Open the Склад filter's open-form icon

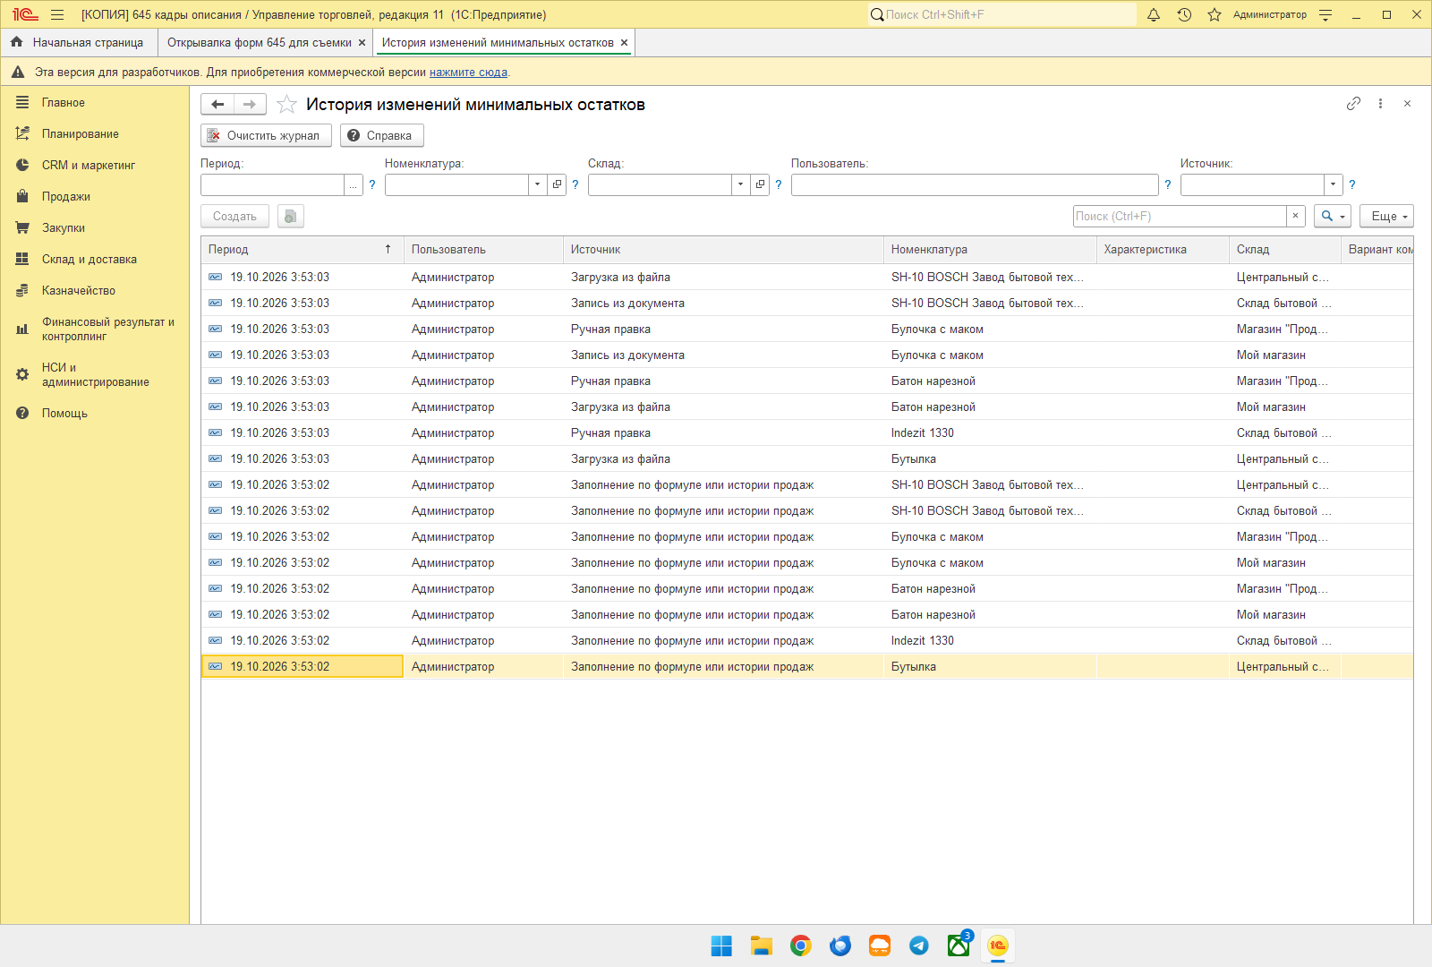(x=760, y=184)
